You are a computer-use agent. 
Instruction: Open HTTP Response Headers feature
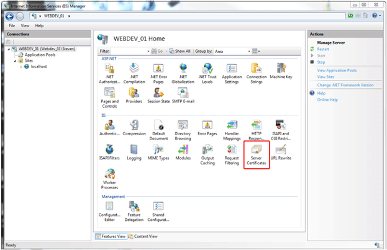pos(257,130)
